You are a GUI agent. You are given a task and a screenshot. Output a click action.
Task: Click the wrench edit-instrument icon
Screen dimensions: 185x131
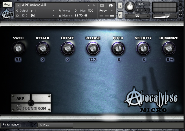tap(7, 5)
